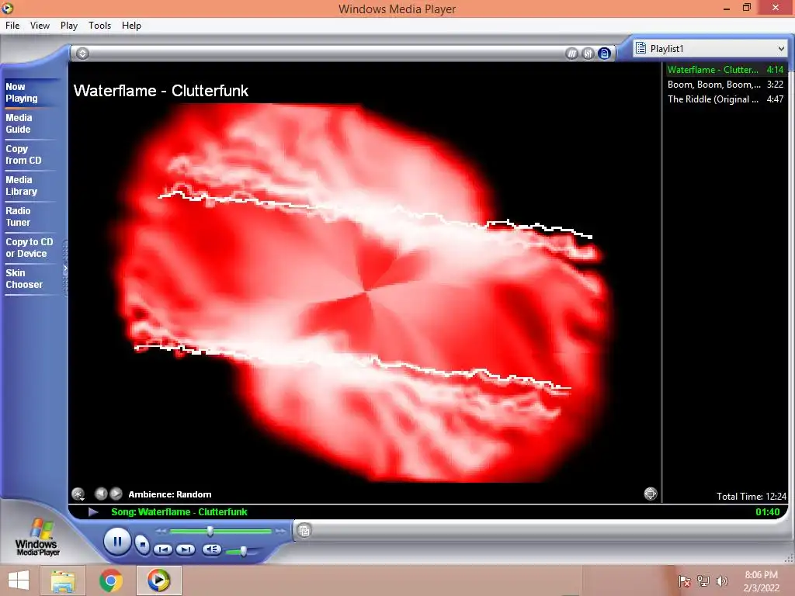Click the play status arrow icon
Screen dimensions: 795x596
(93, 512)
